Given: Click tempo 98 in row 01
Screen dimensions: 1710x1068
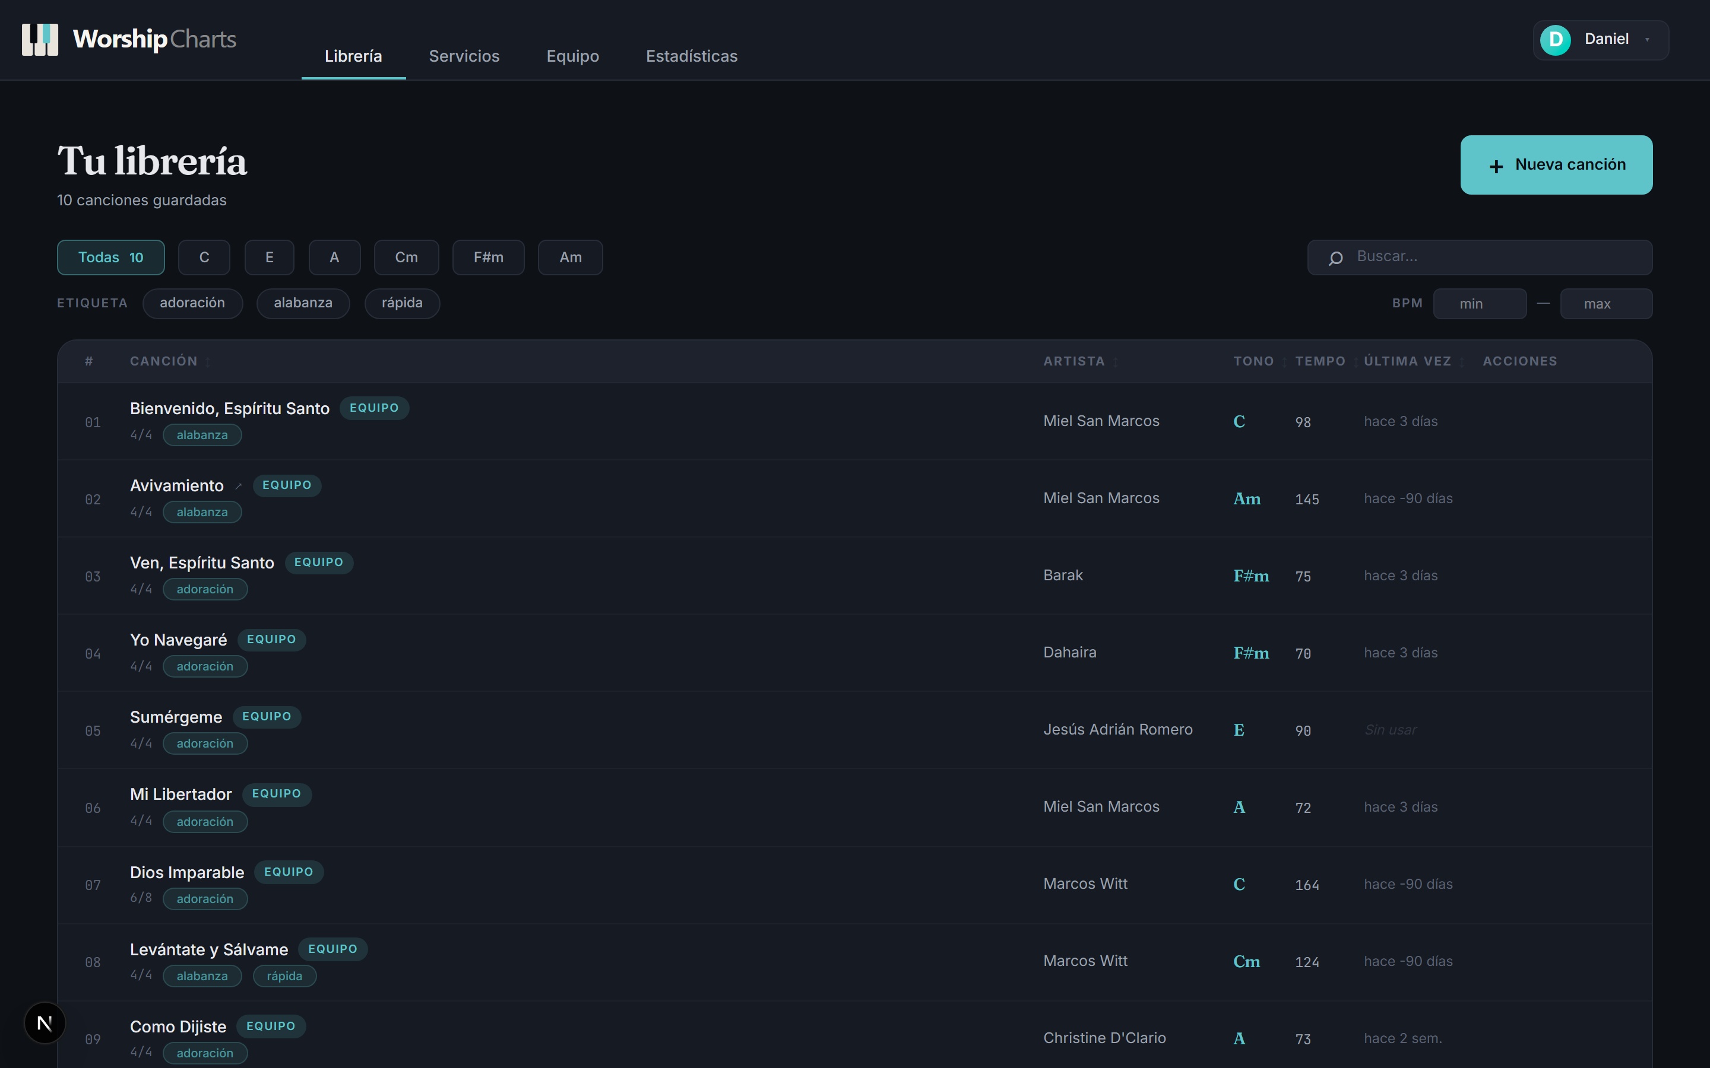Looking at the screenshot, I should tap(1303, 422).
